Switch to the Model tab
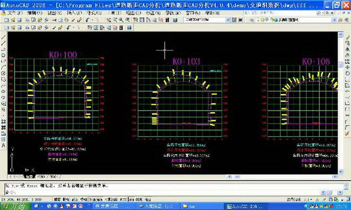This screenshot has height=210, width=351. pos(29,176)
